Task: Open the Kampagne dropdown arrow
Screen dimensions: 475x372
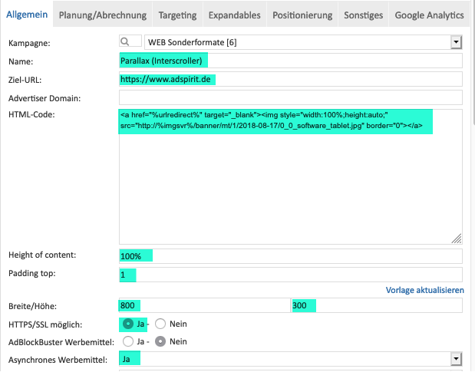Action: (x=456, y=42)
